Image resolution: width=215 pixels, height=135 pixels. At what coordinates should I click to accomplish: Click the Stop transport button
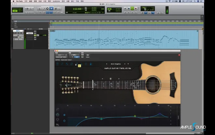pyautogui.click(x=129, y=8)
